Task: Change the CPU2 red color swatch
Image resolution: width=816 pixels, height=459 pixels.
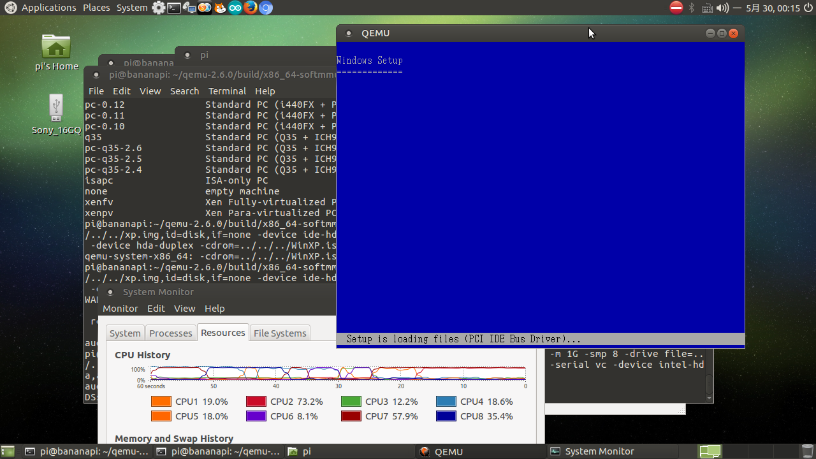Action: tap(256, 402)
